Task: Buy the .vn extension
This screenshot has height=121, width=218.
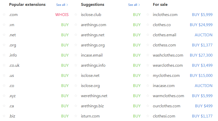Action: 65,25
